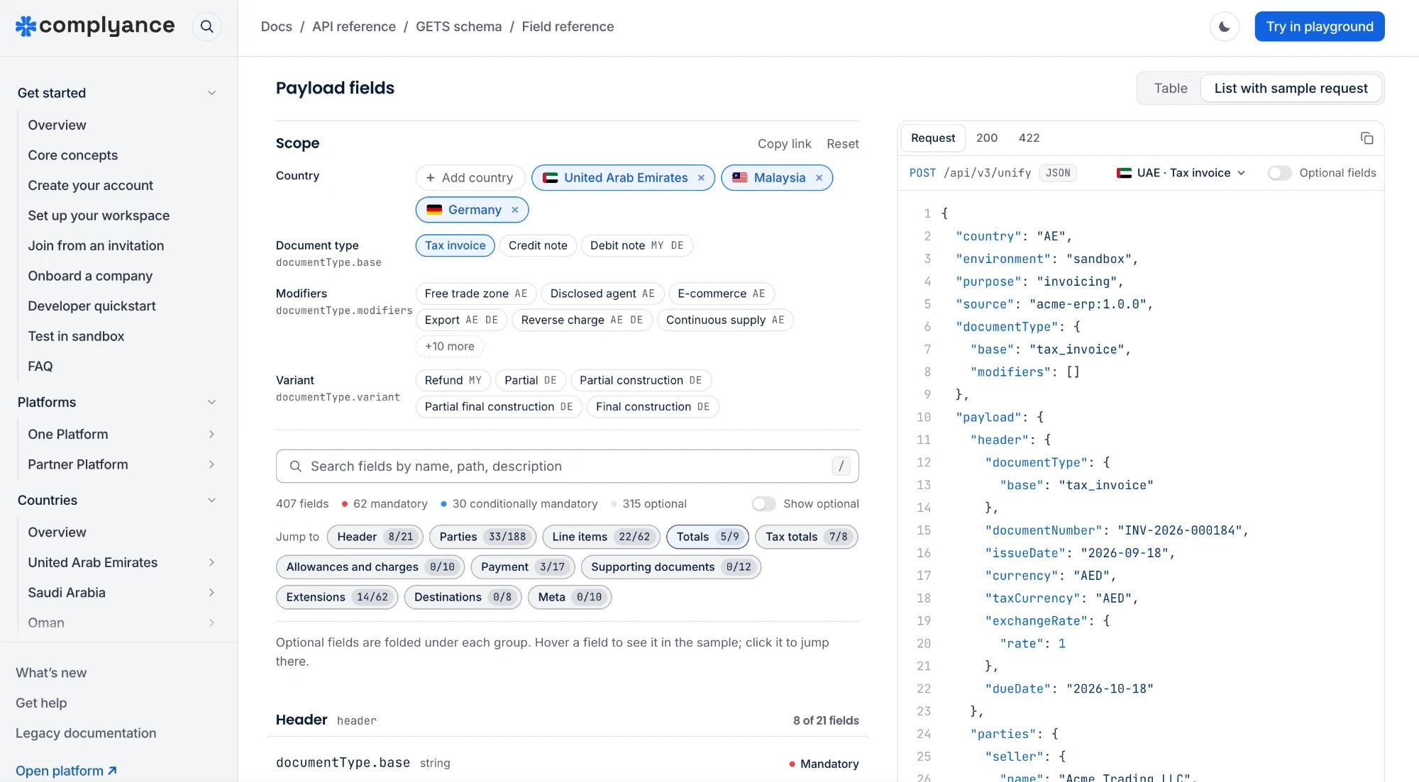Toggle dark mode with the moon icon
Image resolution: width=1419 pixels, height=782 pixels.
point(1224,26)
